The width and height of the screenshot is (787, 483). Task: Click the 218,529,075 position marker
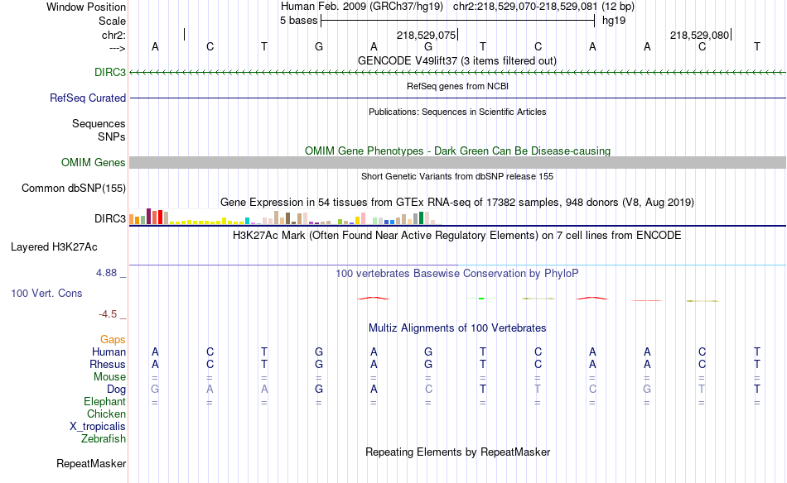click(426, 35)
